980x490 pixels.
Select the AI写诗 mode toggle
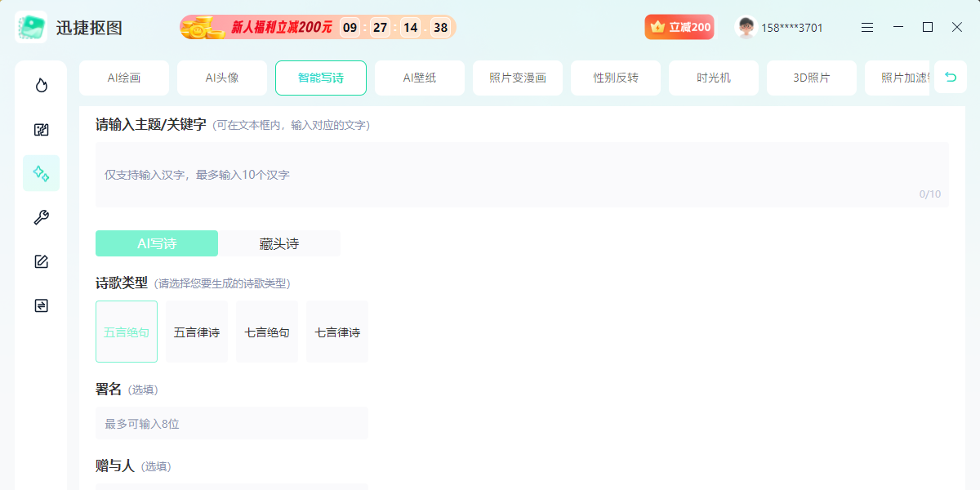(x=157, y=243)
